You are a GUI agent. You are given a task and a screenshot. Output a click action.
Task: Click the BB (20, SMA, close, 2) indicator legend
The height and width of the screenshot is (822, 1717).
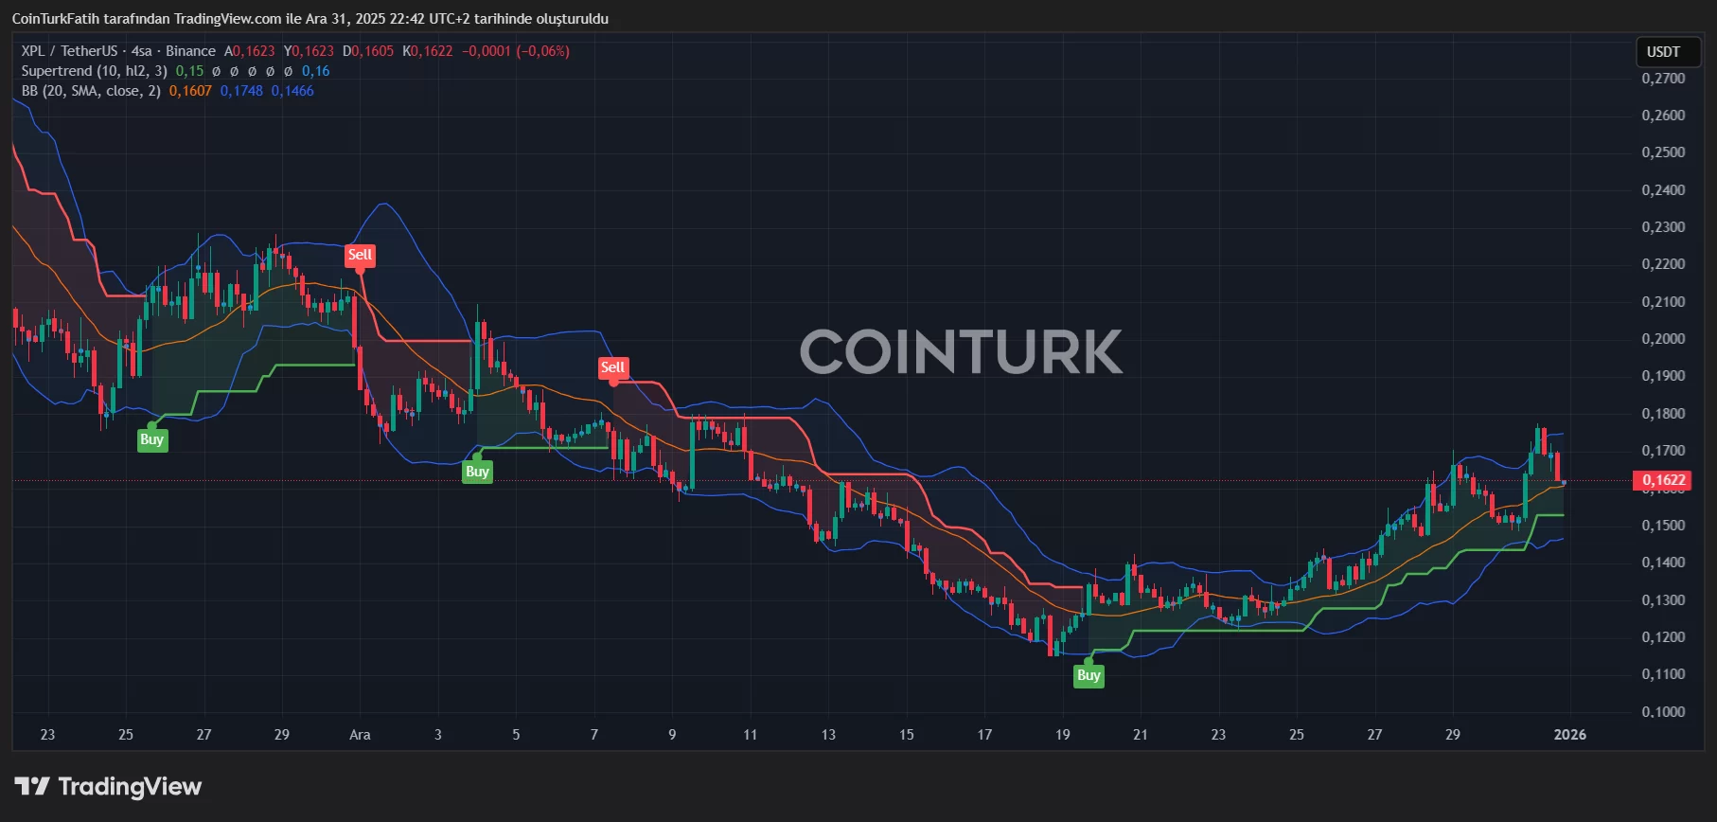(x=91, y=91)
